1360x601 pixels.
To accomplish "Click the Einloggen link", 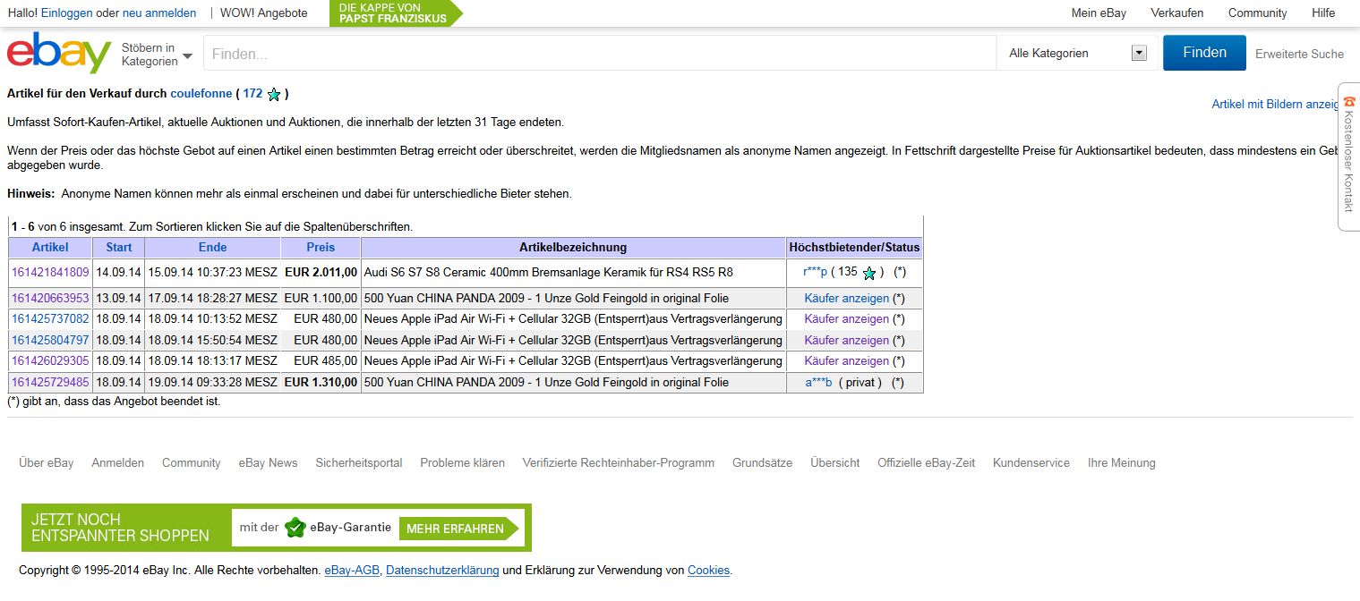I will click(x=67, y=13).
